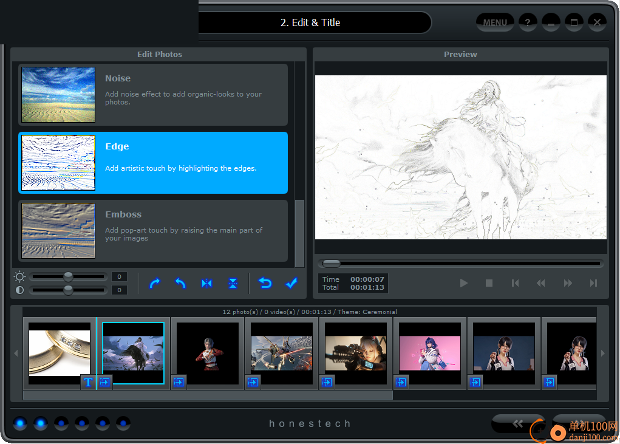This screenshot has height=444, width=620.
Task: Click the first step indicator dot
Action: click(20, 423)
